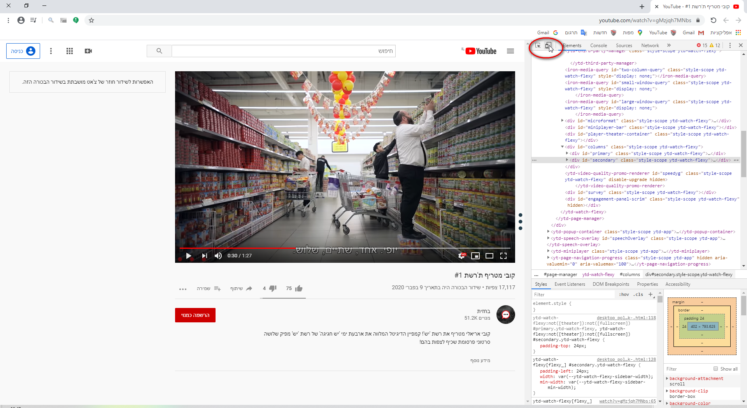Open Chrome's main three-dot menu
Viewport: 747px width, 408px height.
(8, 20)
